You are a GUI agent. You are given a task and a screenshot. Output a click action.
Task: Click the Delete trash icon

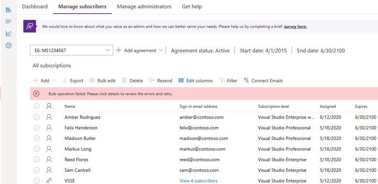[x=124, y=80]
